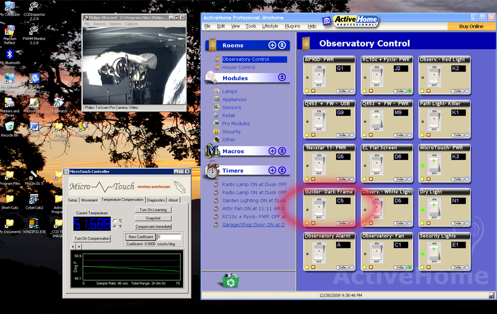The width and height of the screenshot is (497, 314).
Task: Open the Retail module category
Action: [x=228, y=115]
